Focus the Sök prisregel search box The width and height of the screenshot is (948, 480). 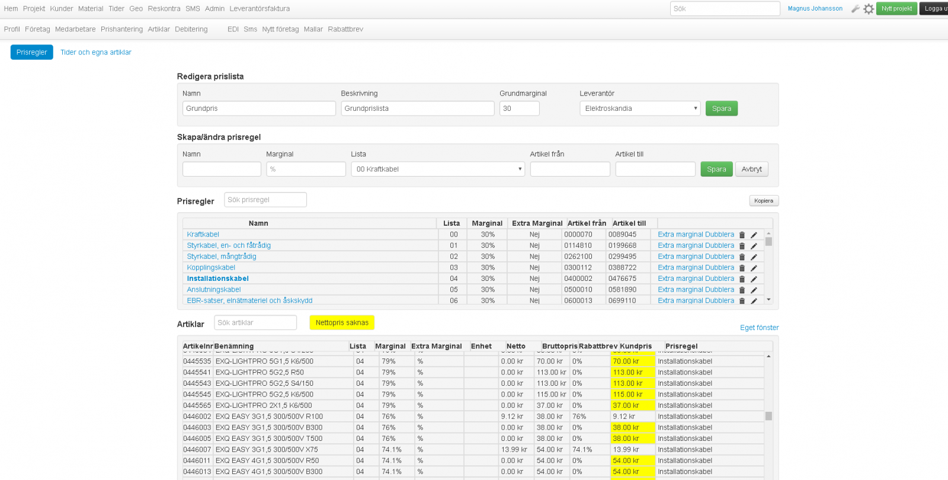(265, 200)
